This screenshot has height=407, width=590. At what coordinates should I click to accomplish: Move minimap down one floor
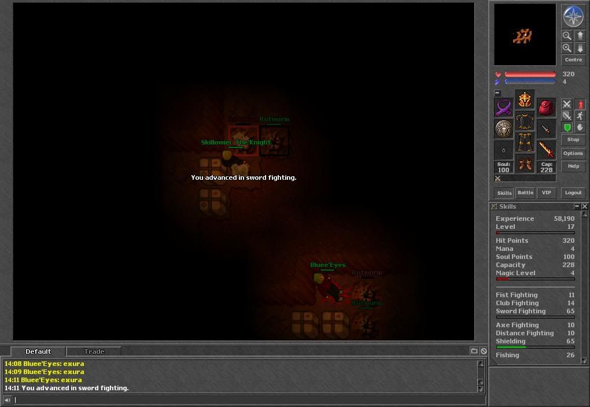(x=580, y=48)
